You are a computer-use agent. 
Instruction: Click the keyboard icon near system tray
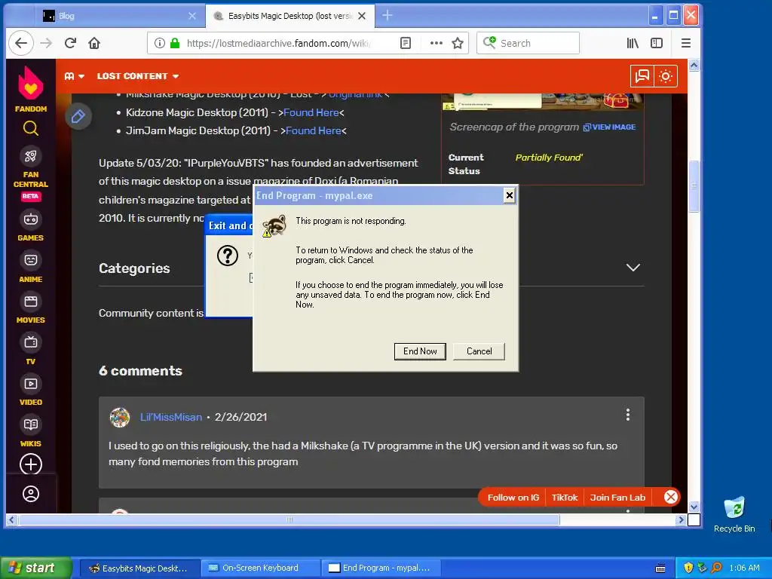pos(660,568)
